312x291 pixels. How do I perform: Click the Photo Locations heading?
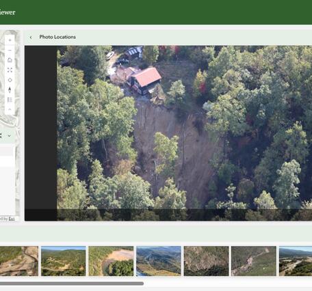pos(57,37)
